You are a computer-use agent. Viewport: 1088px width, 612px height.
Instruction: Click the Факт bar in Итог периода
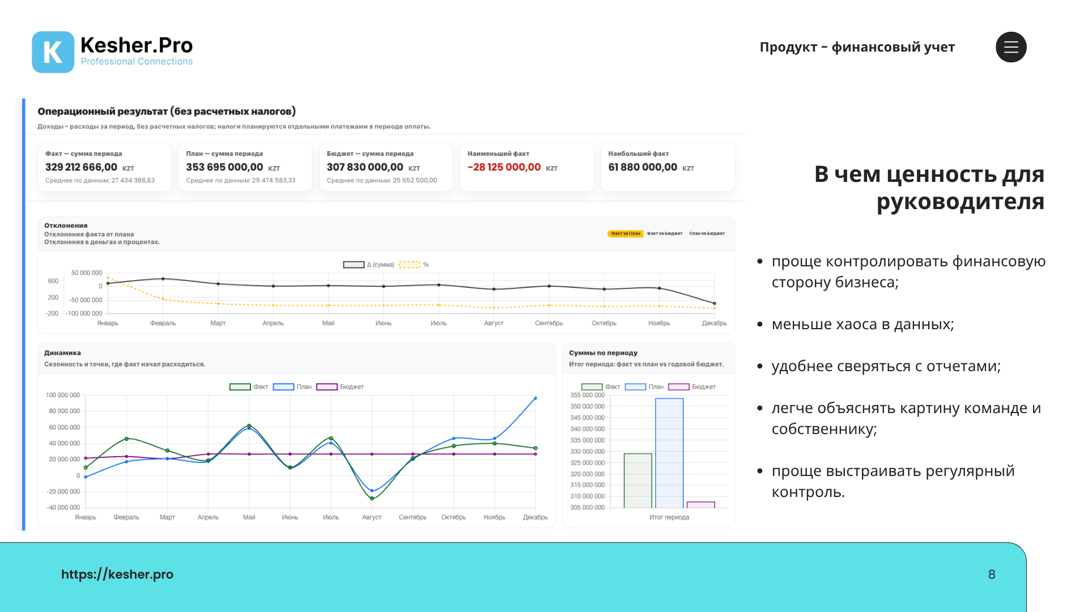[638, 481]
